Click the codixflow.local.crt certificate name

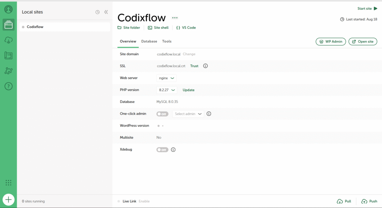coord(171,66)
